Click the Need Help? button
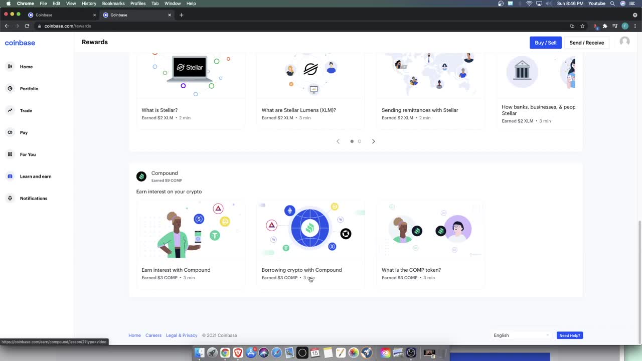The image size is (642, 361). pyautogui.click(x=570, y=335)
